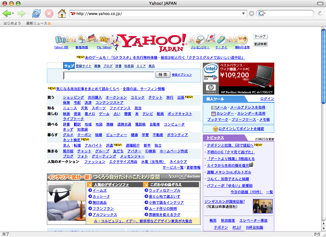This screenshot has width=326, height=237.
Task: Click the URL address field
Action: [x=158, y=14]
